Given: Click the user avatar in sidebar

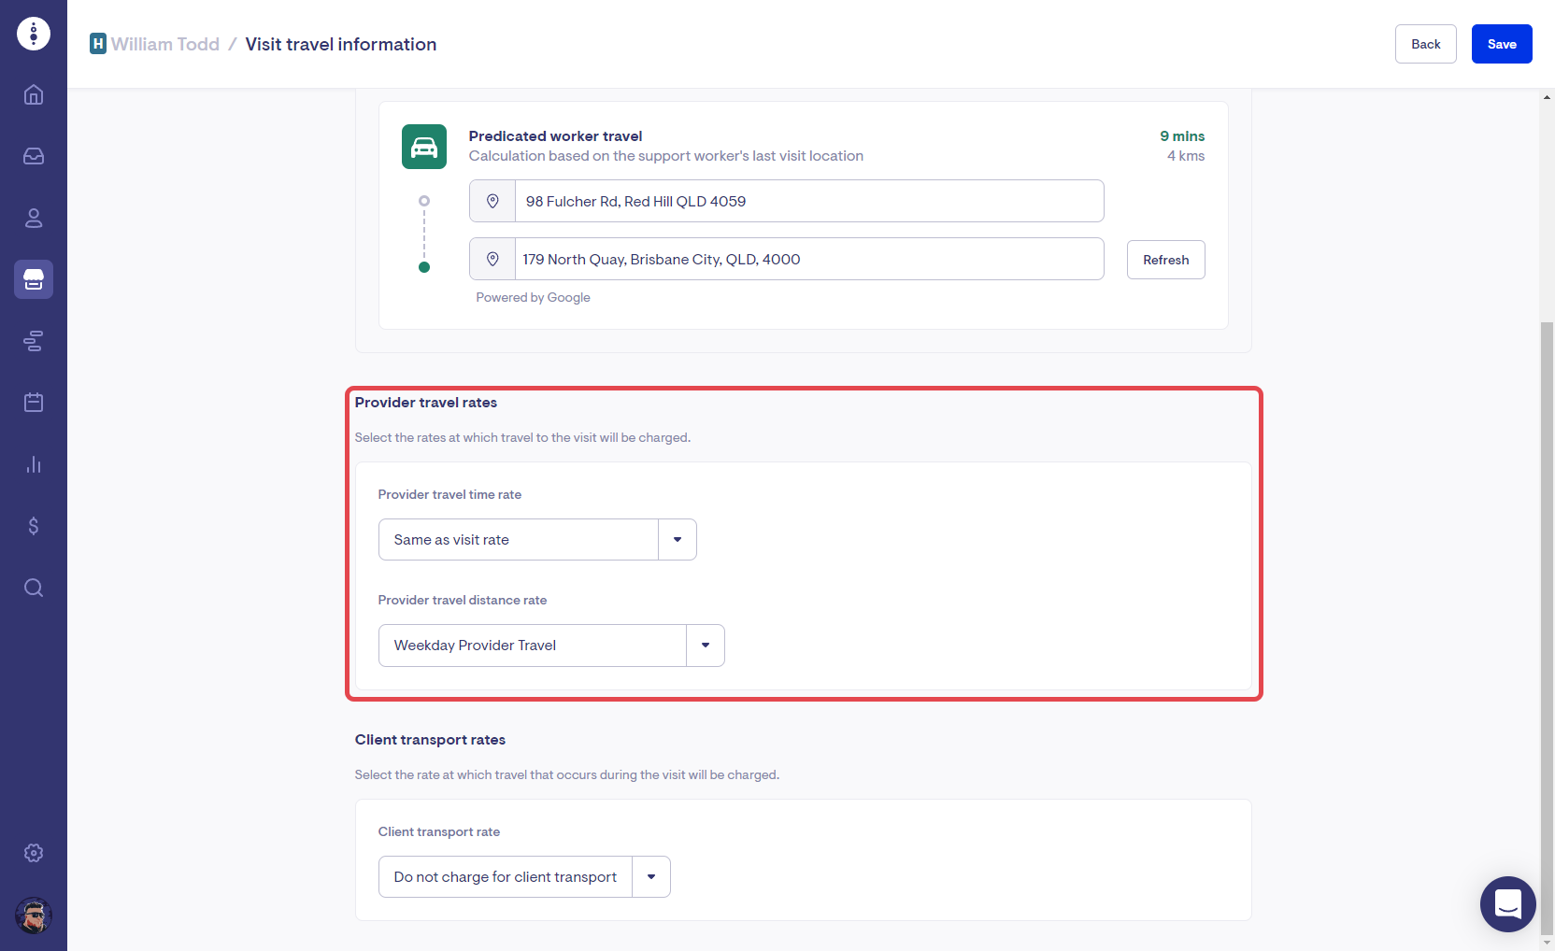Looking at the screenshot, I should coord(34,916).
